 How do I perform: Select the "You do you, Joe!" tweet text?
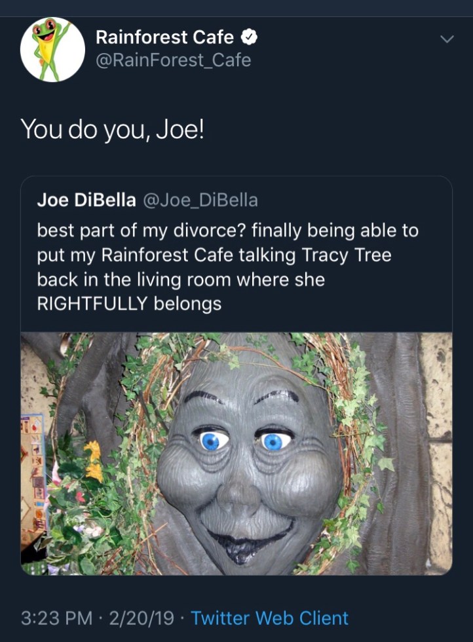[x=112, y=128]
